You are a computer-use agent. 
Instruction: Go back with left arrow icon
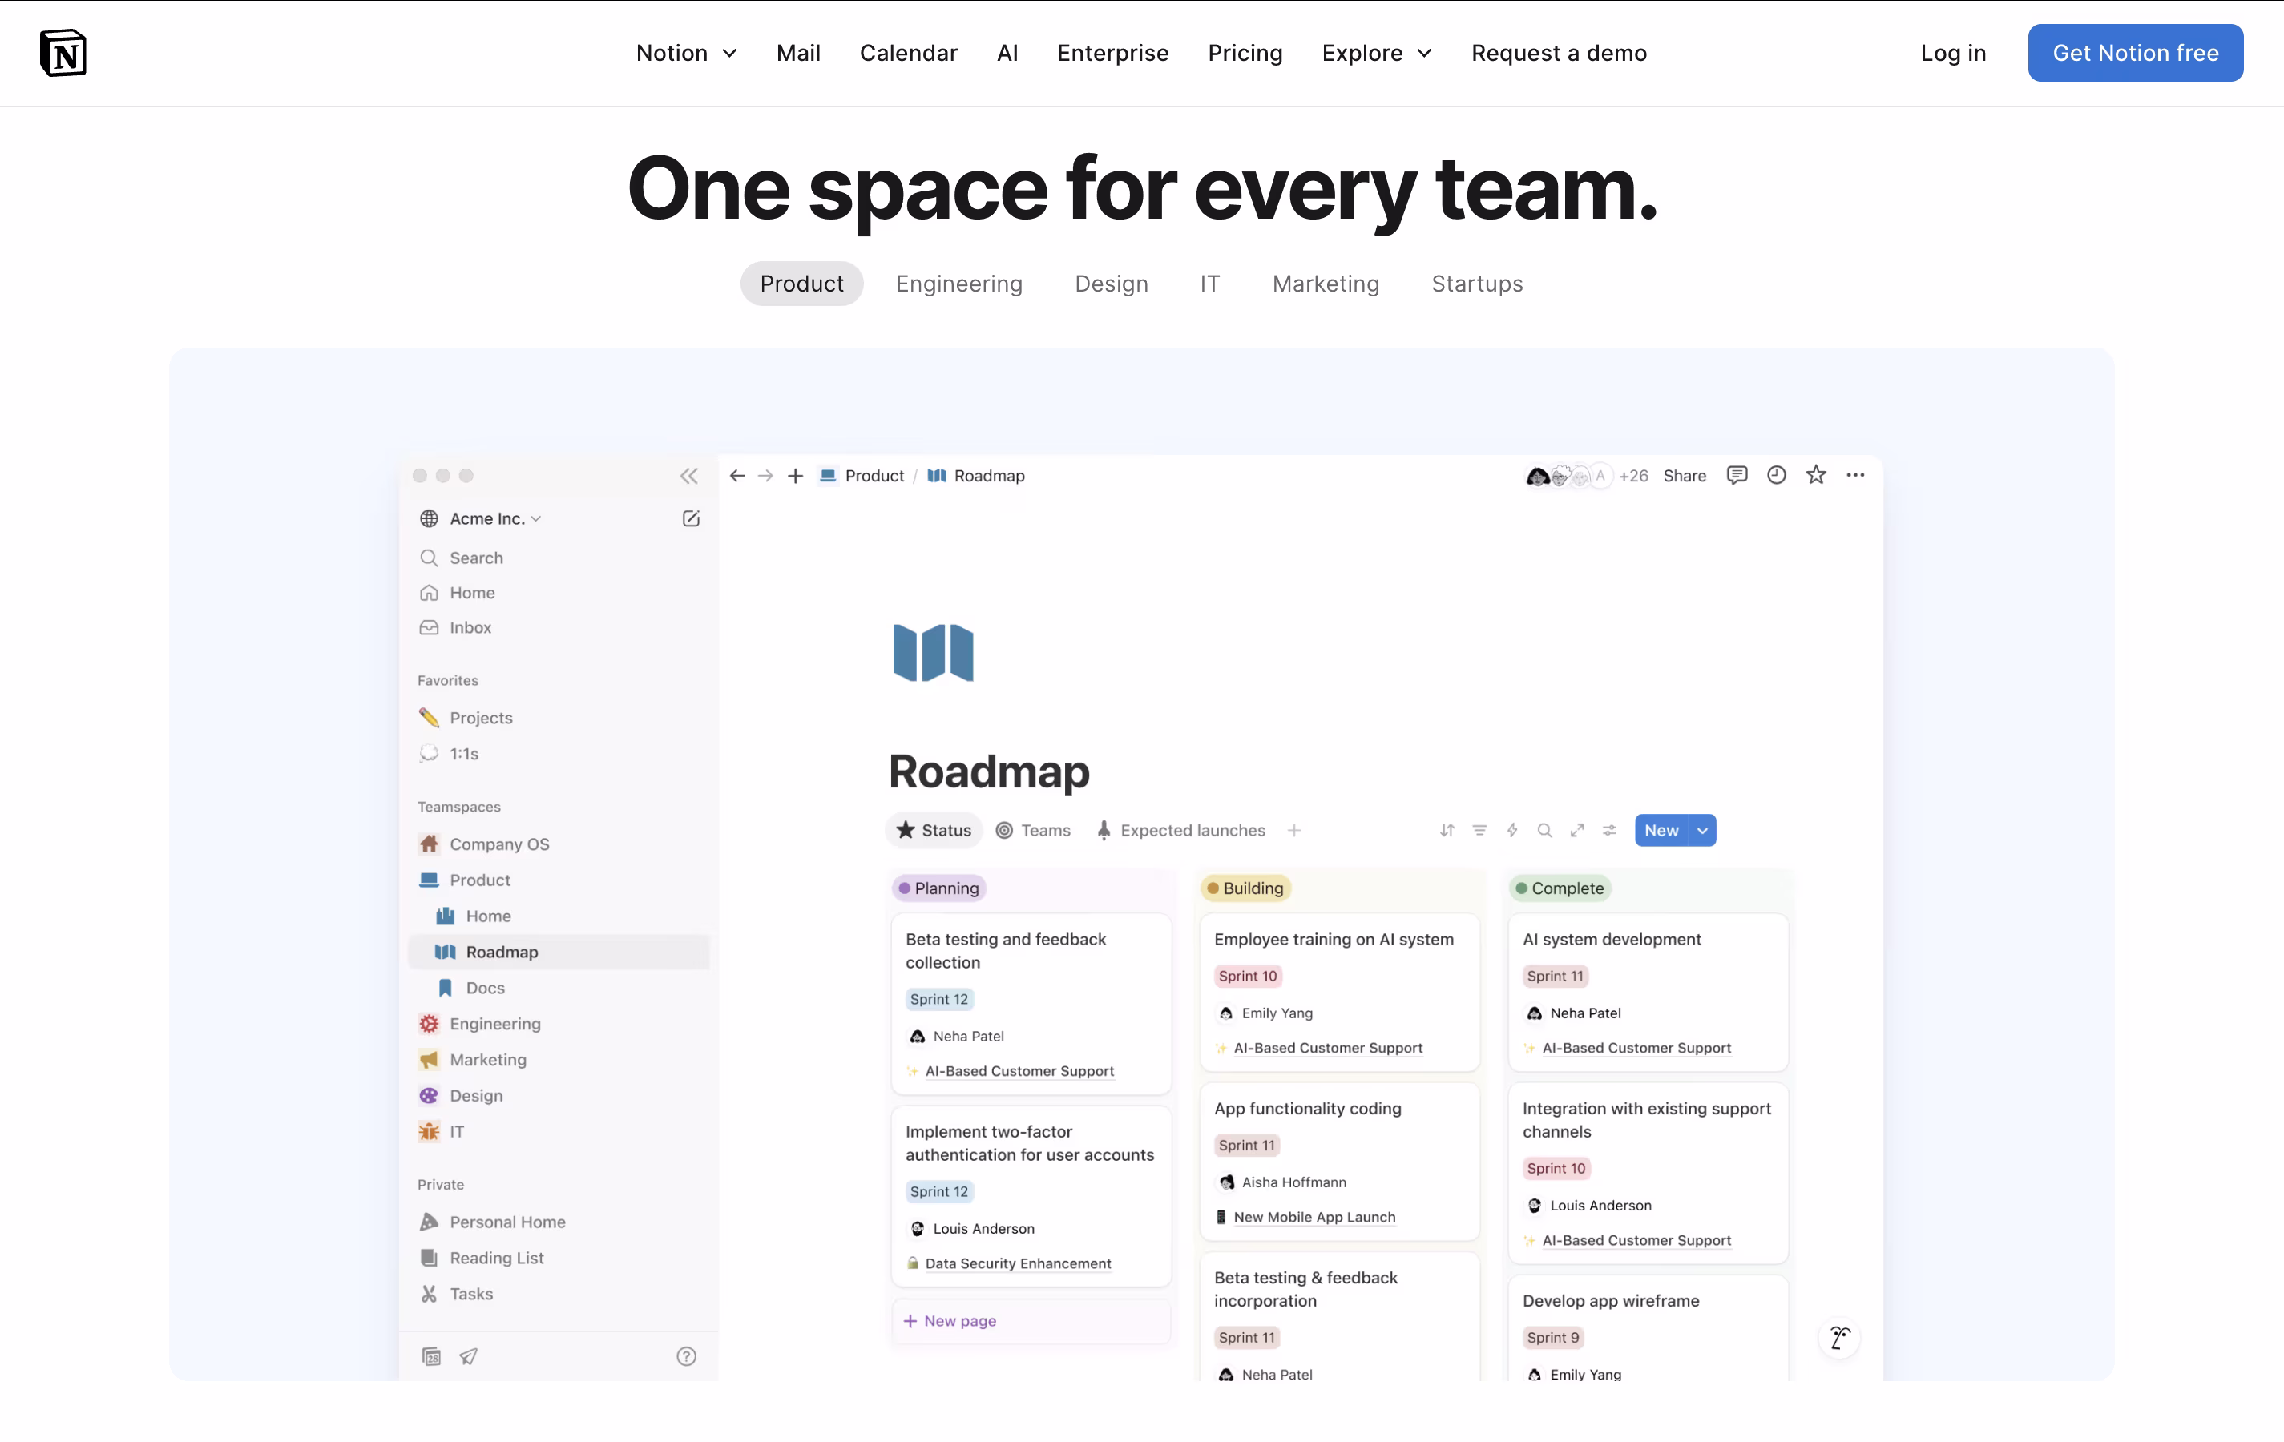coord(737,476)
